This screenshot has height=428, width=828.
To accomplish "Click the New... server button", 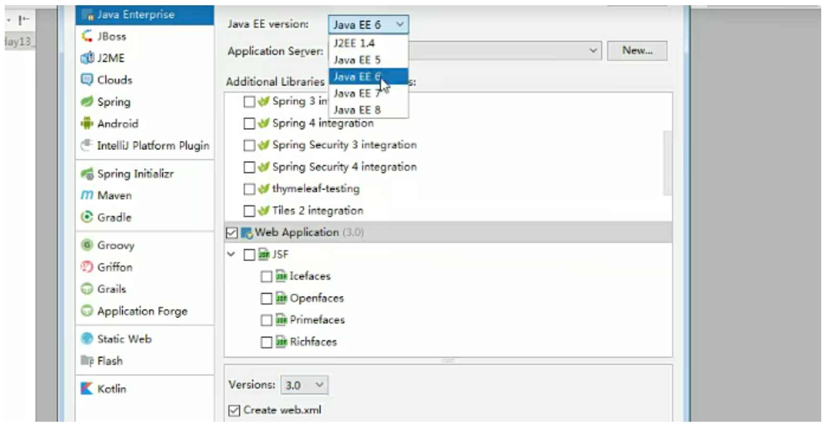I will pos(637,51).
